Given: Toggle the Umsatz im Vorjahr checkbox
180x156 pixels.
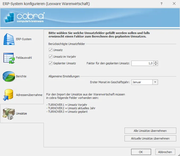Looking at the screenshot, I should (50, 57).
